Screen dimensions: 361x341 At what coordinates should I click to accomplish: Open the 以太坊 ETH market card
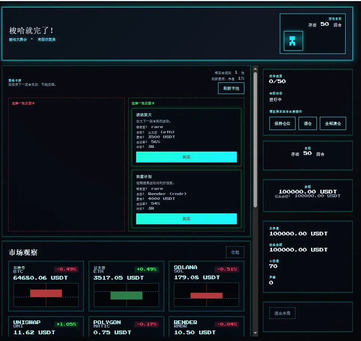(x=126, y=286)
